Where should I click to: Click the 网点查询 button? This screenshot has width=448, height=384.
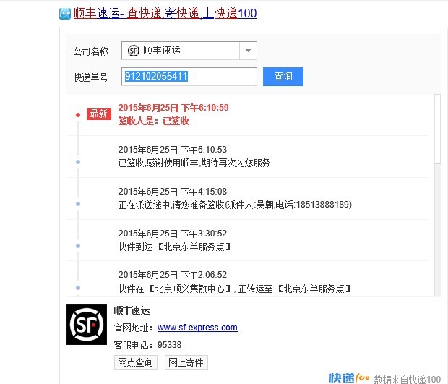135,362
